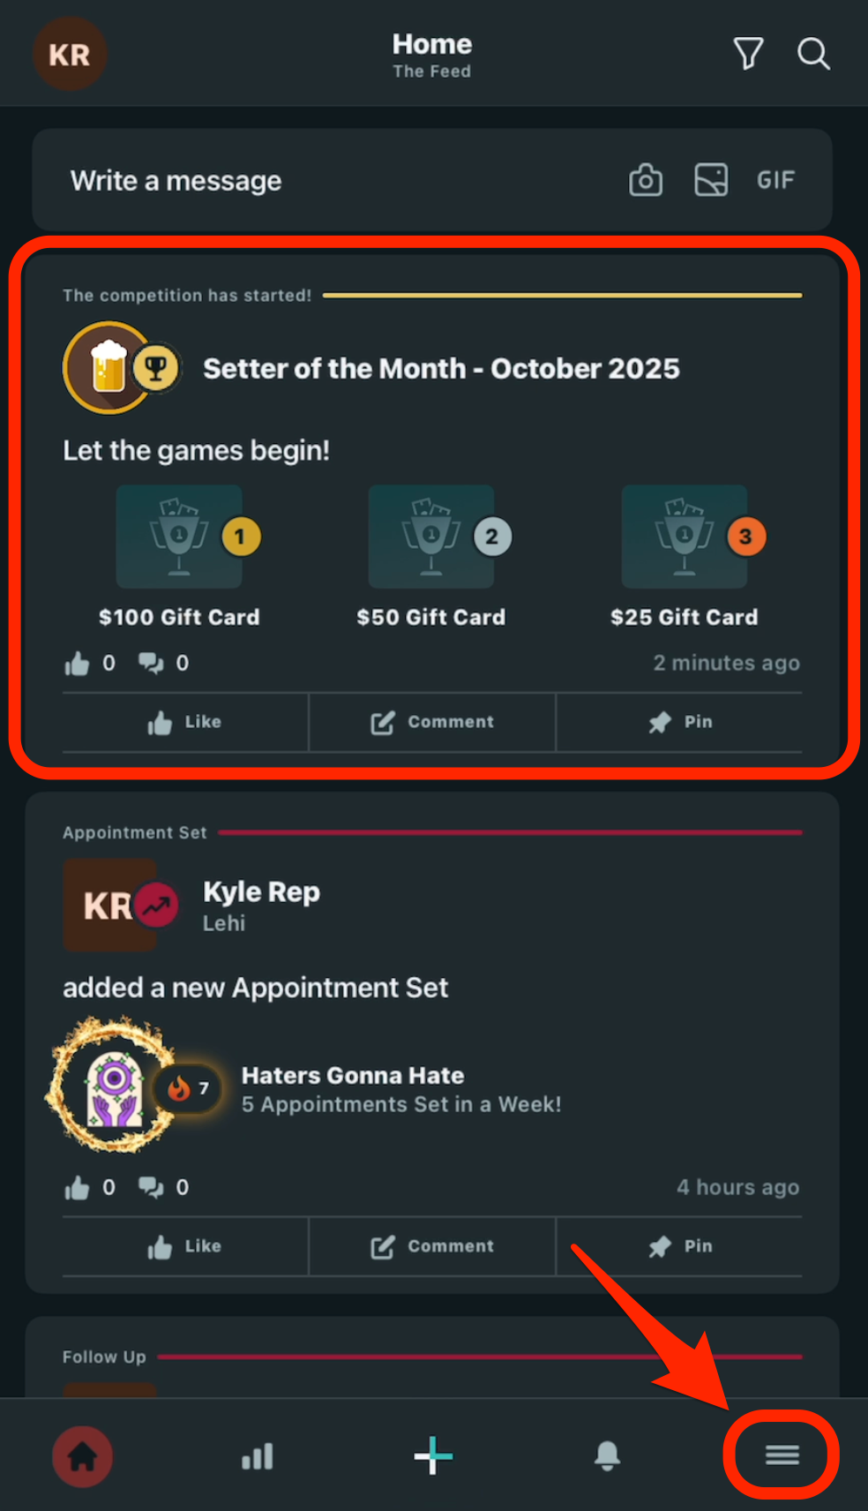Open notifications bell in bottom bar
Screen dimensions: 868x1511
coord(607,1455)
